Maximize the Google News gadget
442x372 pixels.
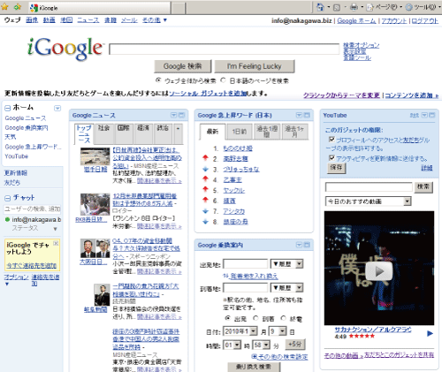pos(182,115)
